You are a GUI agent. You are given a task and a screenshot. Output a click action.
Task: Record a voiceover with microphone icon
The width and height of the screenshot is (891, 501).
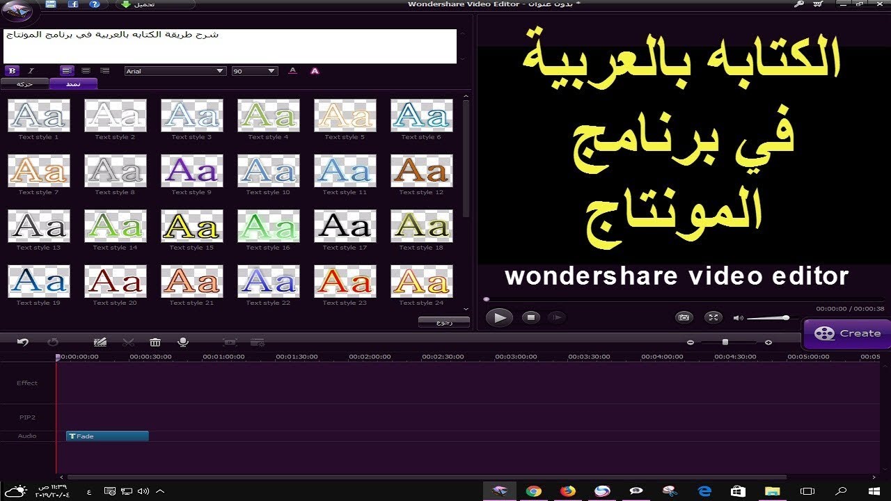tap(183, 342)
